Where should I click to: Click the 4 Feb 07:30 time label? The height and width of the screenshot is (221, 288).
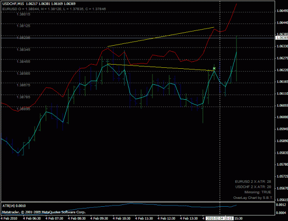click(54, 218)
